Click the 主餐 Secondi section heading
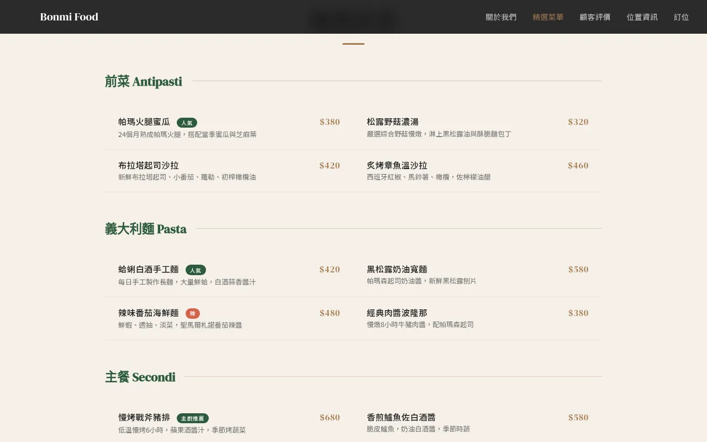This screenshot has width=707, height=442. (x=140, y=377)
